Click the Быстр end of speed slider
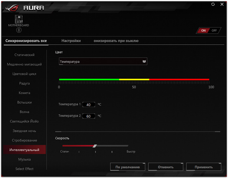228x178 pixels. [131, 151]
